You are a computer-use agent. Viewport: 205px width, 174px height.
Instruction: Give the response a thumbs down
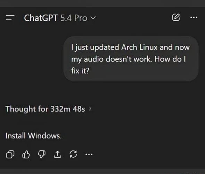42,154
